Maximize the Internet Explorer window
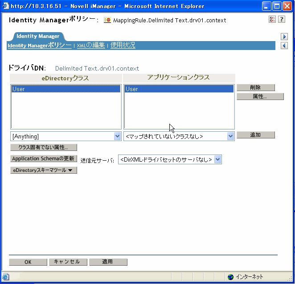This screenshot has width=295, height=284. 277,6
